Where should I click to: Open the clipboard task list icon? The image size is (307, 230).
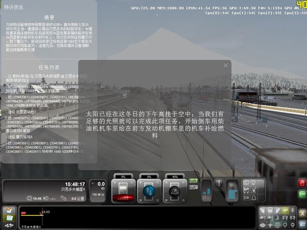tap(9, 218)
